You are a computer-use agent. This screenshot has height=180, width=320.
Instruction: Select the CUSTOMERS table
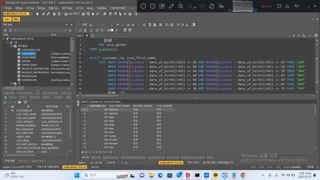[28, 53]
